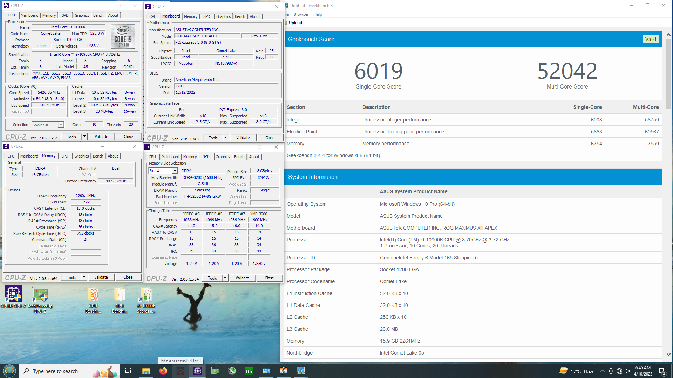Select SPD tab in Memory window

(65, 156)
